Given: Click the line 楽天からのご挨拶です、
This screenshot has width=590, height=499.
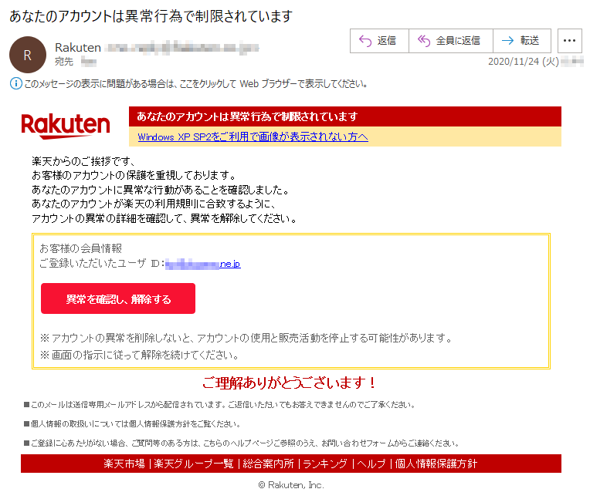Looking at the screenshot, I should tap(83, 161).
